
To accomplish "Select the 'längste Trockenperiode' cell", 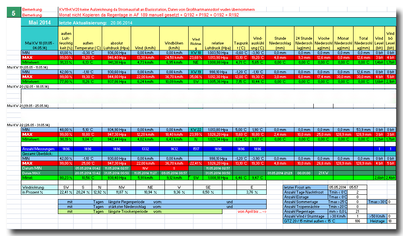I will point(128,212).
